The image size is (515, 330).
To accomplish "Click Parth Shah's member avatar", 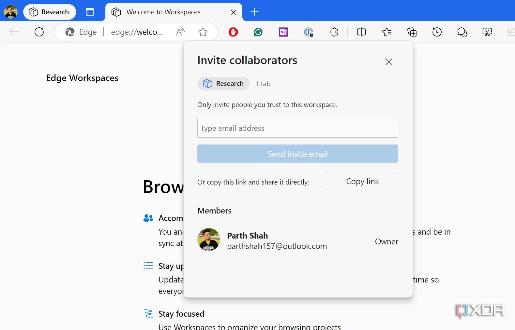I will coord(209,240).
